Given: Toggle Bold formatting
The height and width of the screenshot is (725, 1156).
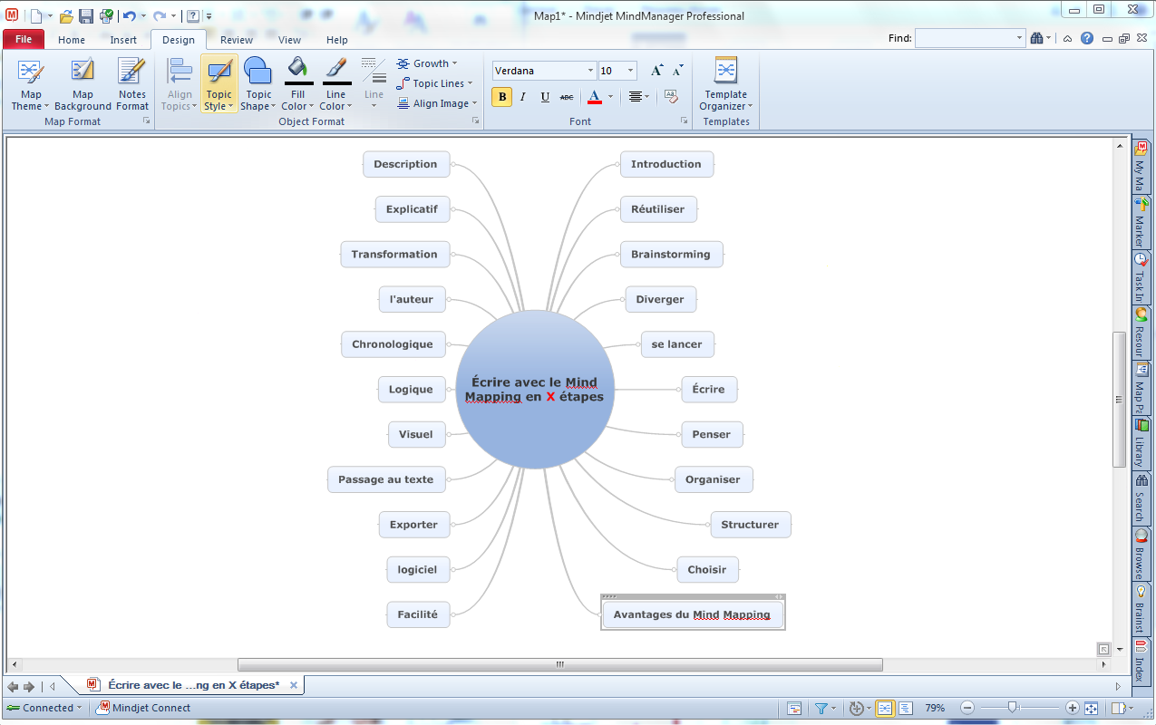Looking at the screenshot, I should 501,97.
